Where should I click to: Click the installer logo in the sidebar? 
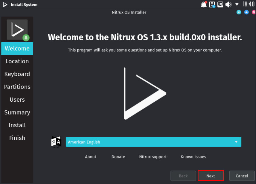18,30
